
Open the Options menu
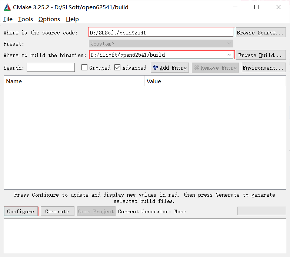49,19
